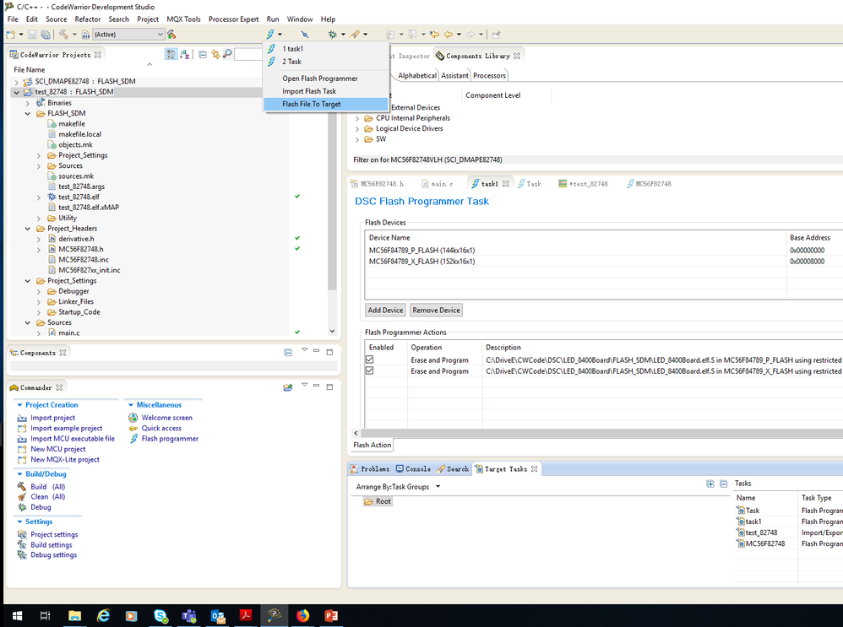Click Import project link in Commander
The image size is (843, 627).
[x=52, y=418]
